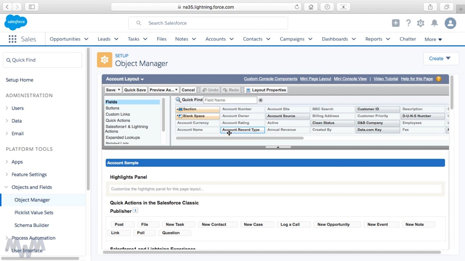Open the Preview As dropdown
The width and height of the screenshot is (465, 261).
point(163,90)
